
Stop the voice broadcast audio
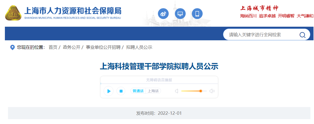[121, 91]
